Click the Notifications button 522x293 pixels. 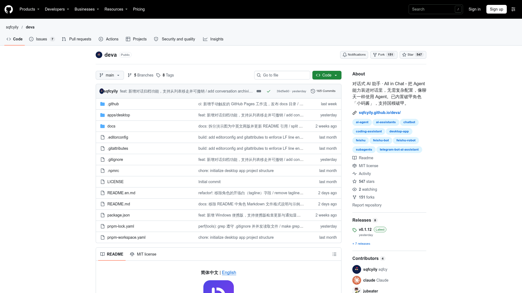click(354, 55)
